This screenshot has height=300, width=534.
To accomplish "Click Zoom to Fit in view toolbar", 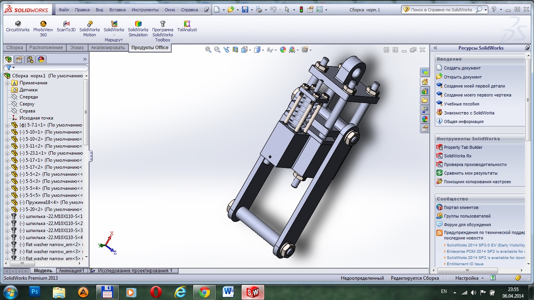I will point(208,50).
